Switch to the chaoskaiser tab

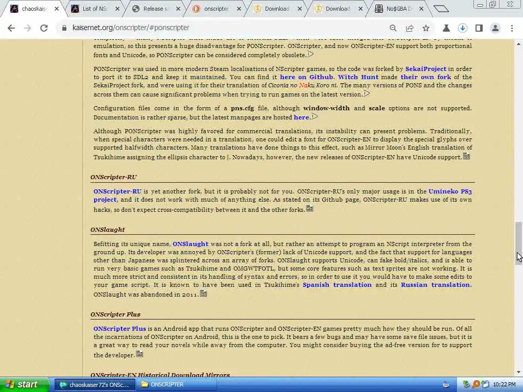[x=33, y=9]
